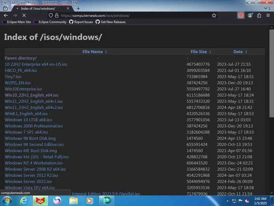Open Report Issues bookmark
The image size is (274, 206).
(x=81, y=22)
